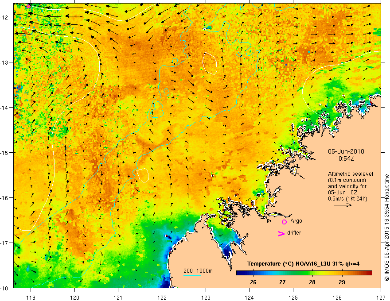
Task: Click the 'Altimetric sealevel' caption text
Action: point(351,174)
